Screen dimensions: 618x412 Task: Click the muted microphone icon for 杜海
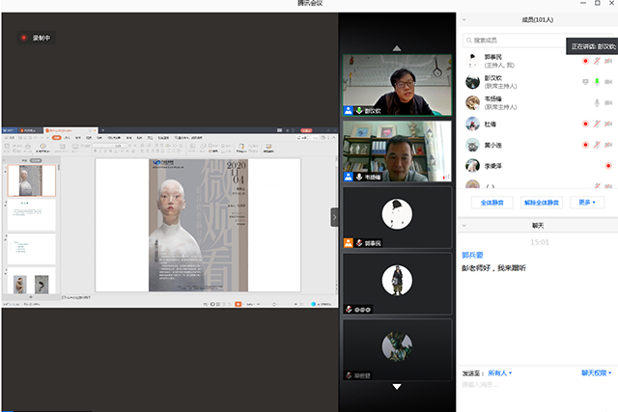(597, 124)
